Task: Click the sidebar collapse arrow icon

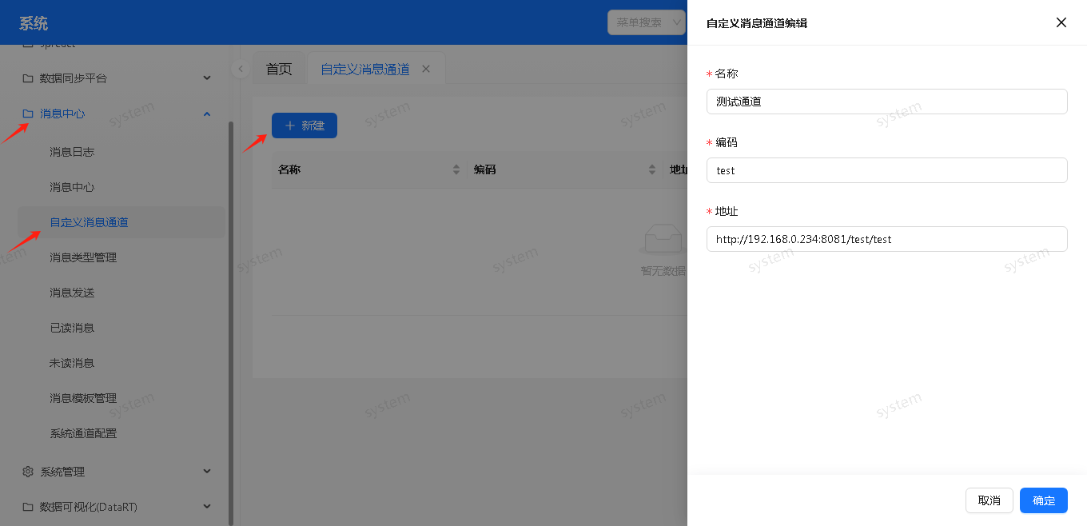Action: click(240, 69)
